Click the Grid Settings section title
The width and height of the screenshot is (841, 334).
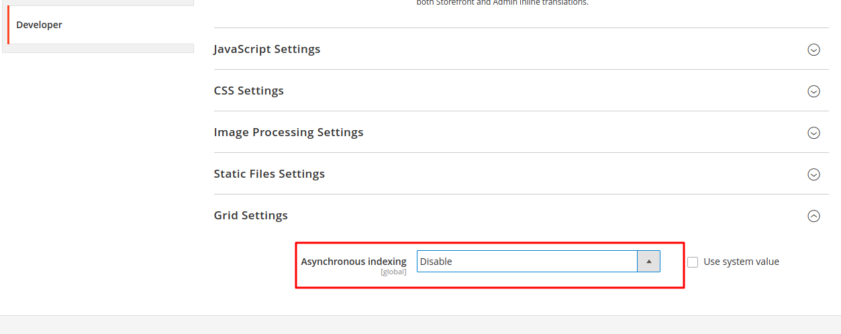coord(251,215)
